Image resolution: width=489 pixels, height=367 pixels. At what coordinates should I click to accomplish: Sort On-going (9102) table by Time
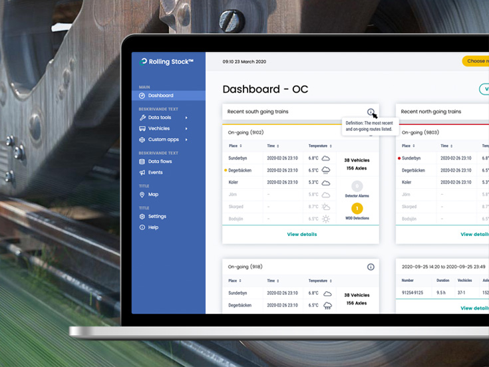(x=273, y=146)
